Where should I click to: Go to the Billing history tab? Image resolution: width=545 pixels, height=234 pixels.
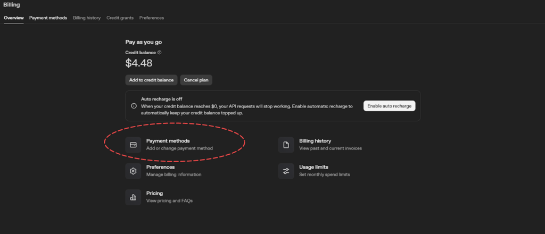(x=86, y=18)
